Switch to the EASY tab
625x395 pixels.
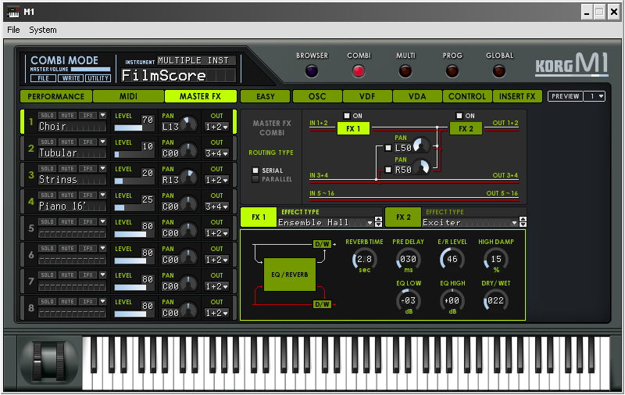coord(266,96)
